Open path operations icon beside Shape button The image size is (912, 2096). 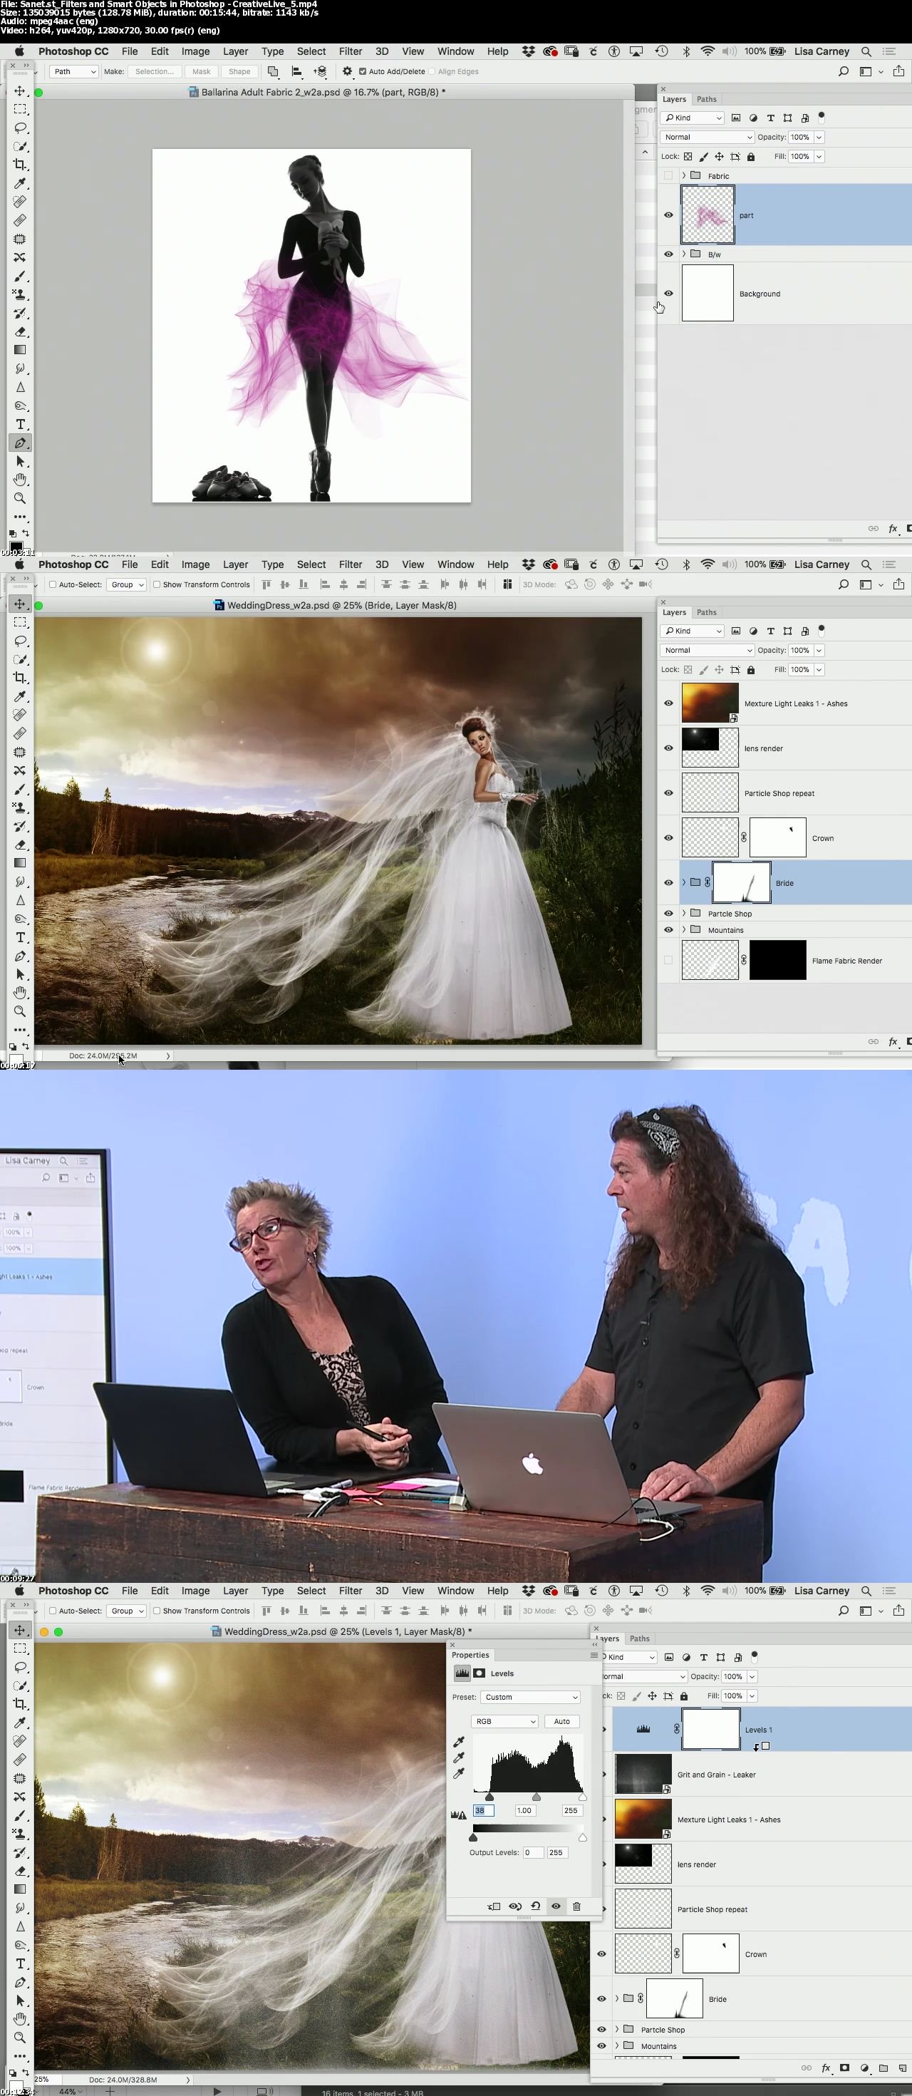pyautogui.click(x=274, y=71)
